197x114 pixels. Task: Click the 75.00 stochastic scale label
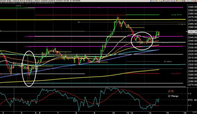(x=189, y=93)
